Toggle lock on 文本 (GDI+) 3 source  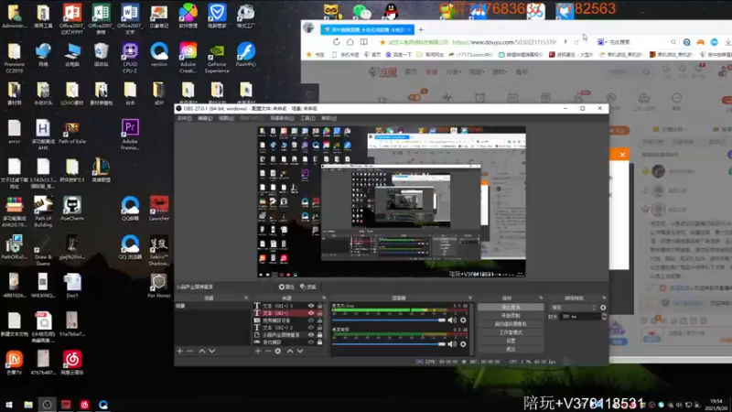319,306
